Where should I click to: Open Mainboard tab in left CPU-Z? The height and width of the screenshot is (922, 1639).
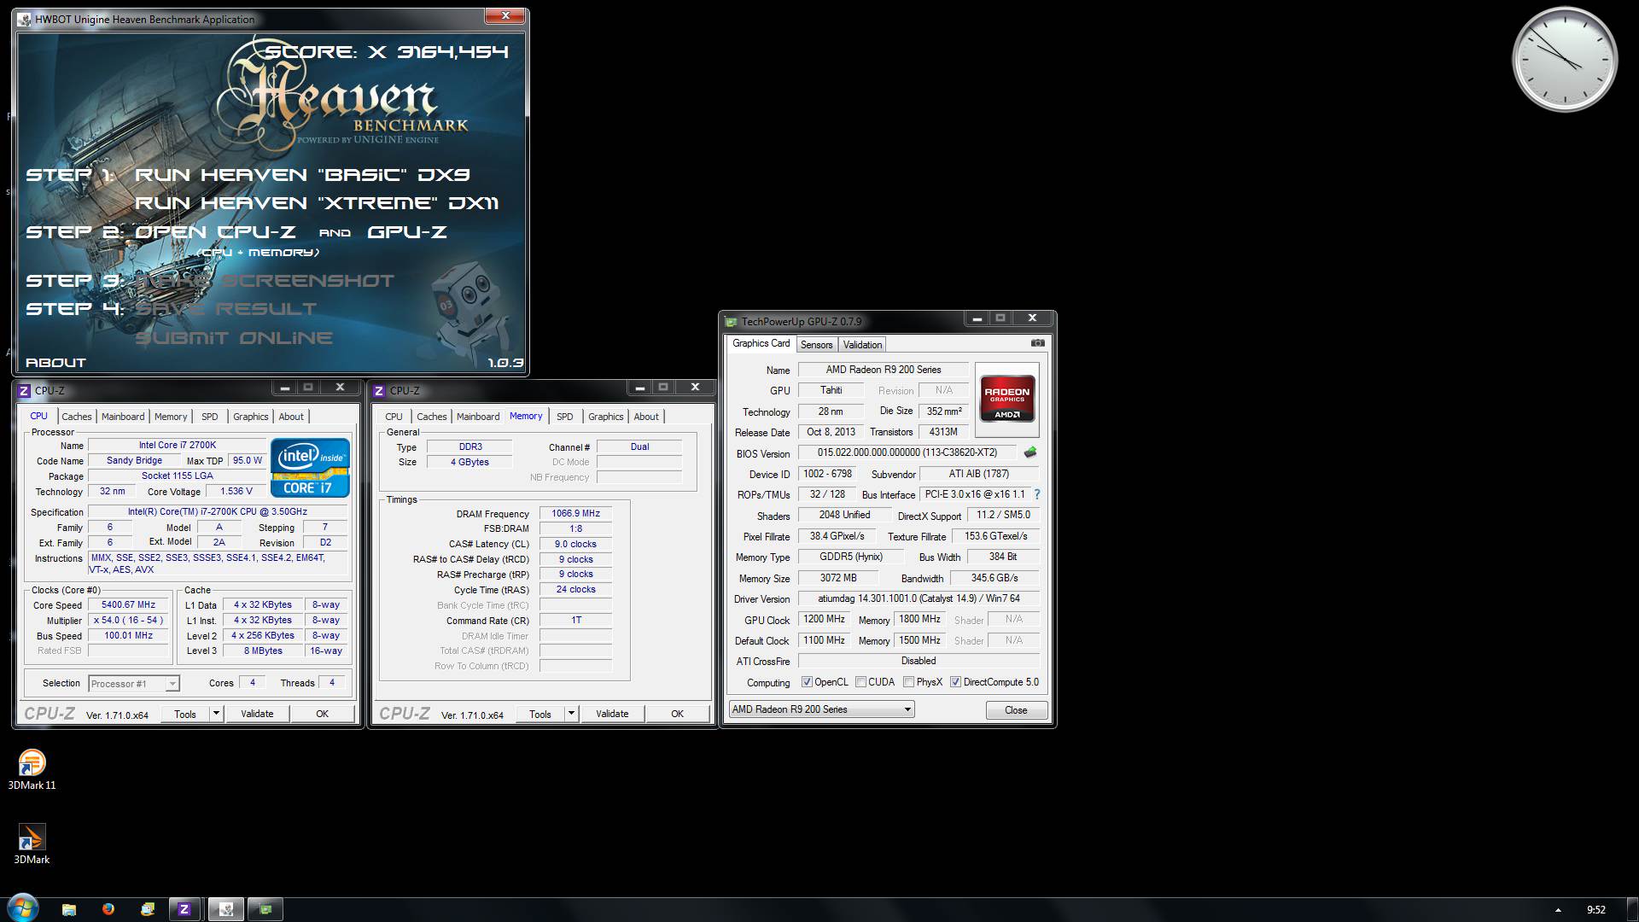[x=123, y=417]
